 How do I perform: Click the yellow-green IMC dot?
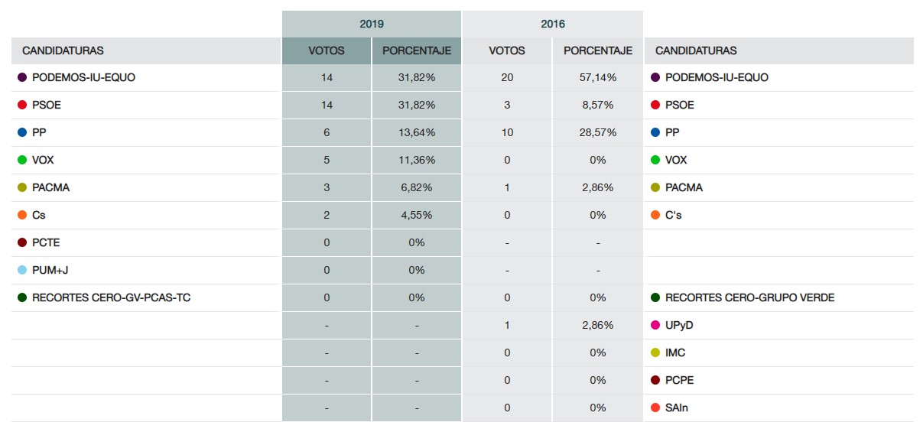click(655, 353)
